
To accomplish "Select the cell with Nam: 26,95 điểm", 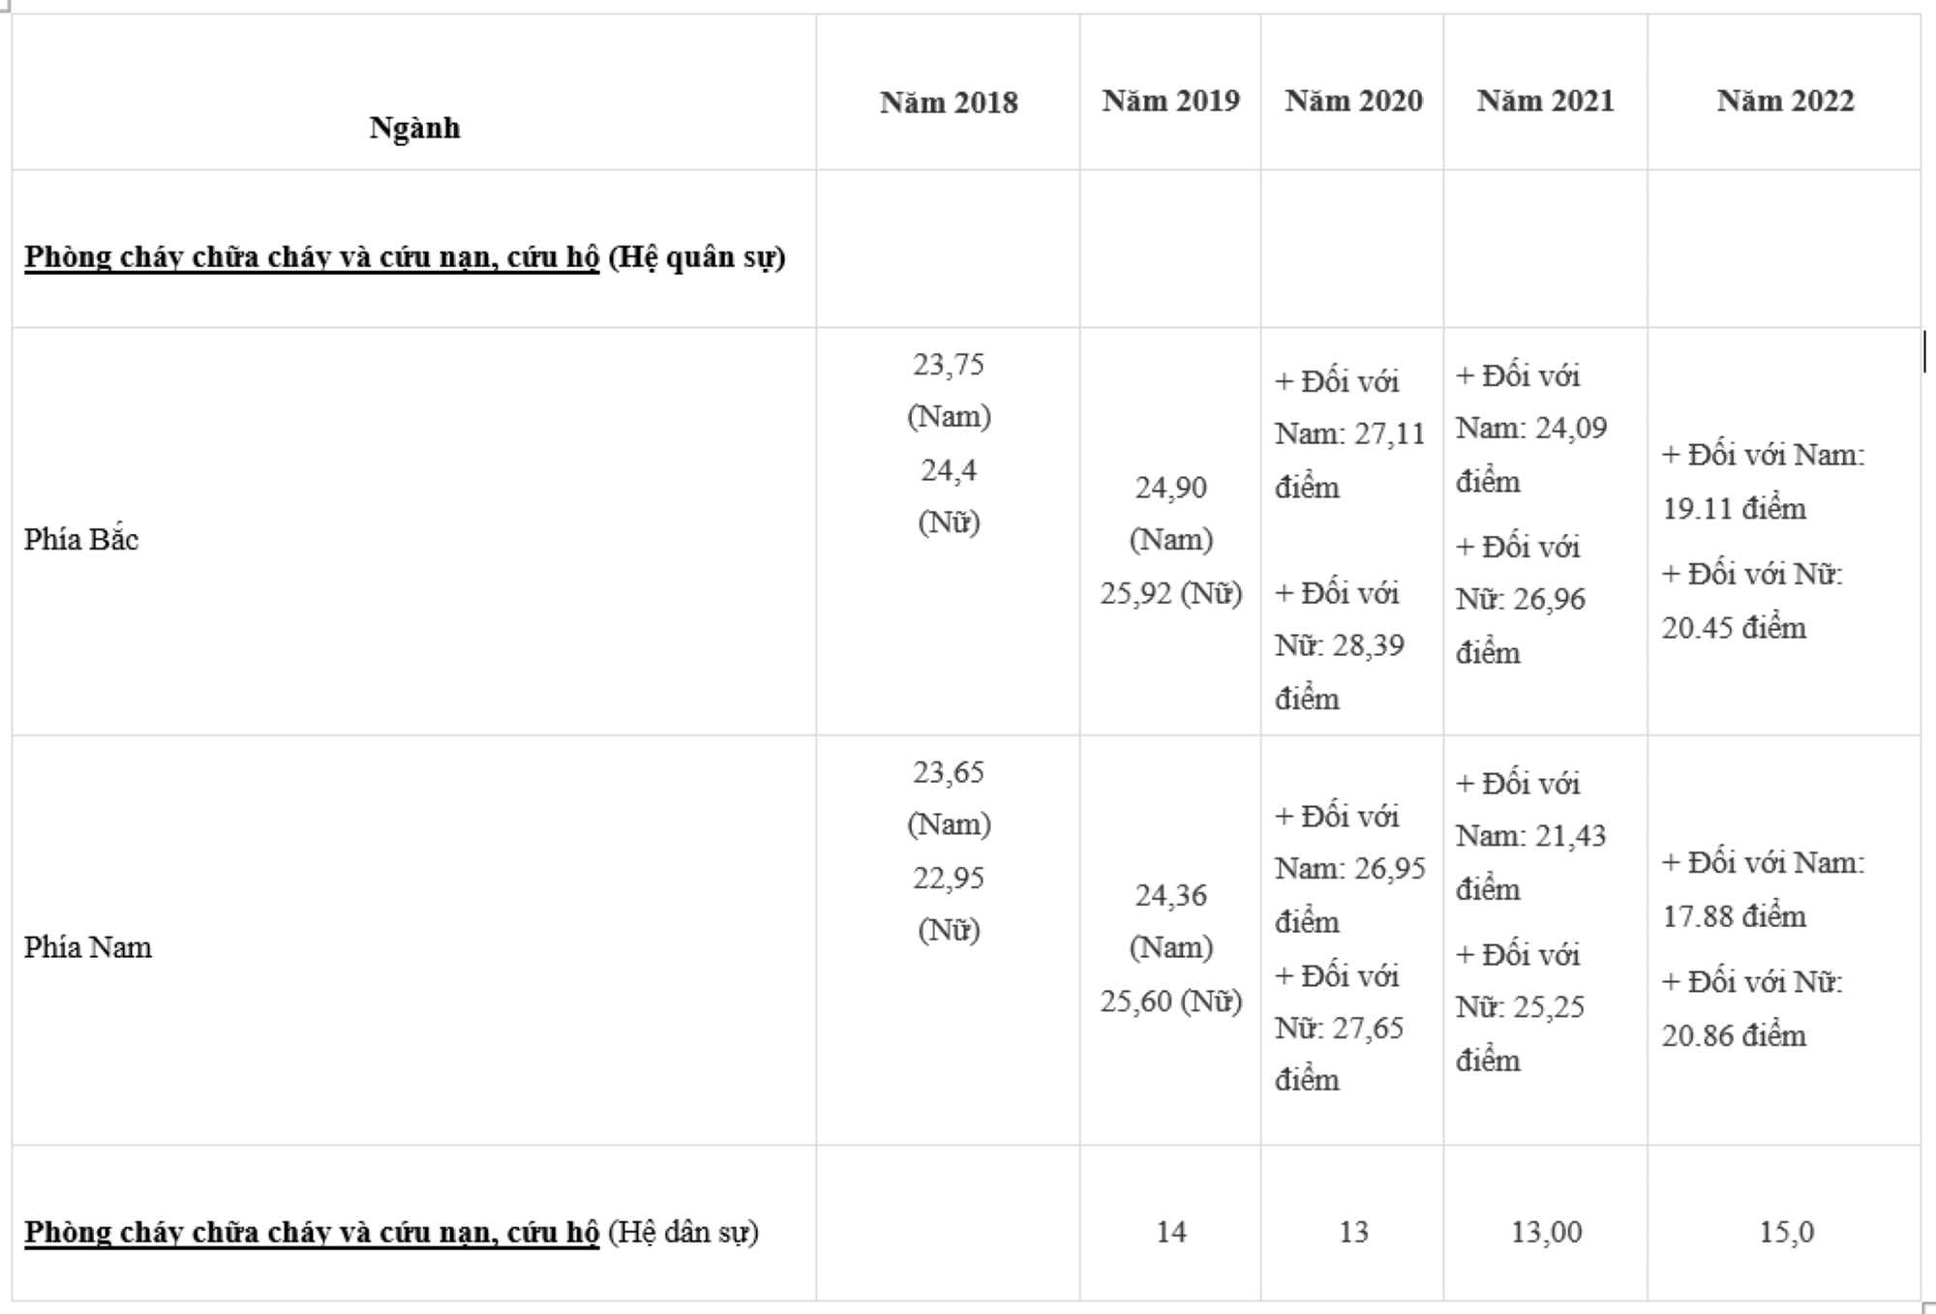I will [1349, 868].
